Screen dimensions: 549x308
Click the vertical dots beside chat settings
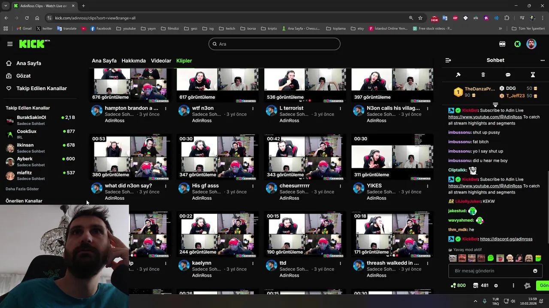(x=513, y=285)
